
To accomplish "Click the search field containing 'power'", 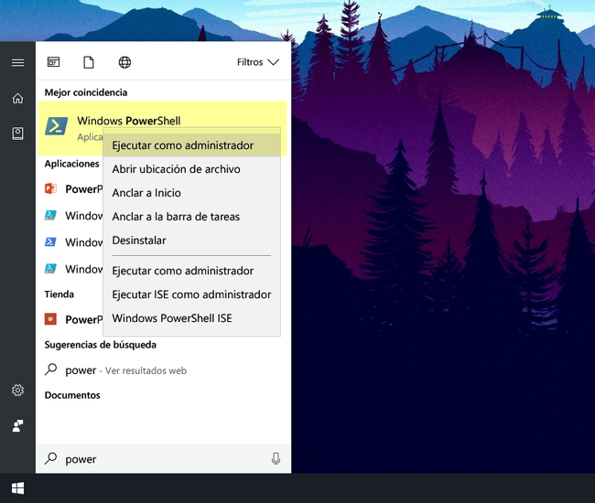I will [156, 458].
